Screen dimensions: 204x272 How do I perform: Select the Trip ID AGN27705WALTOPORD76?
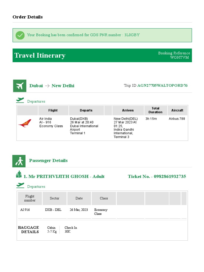click(162, 86)
